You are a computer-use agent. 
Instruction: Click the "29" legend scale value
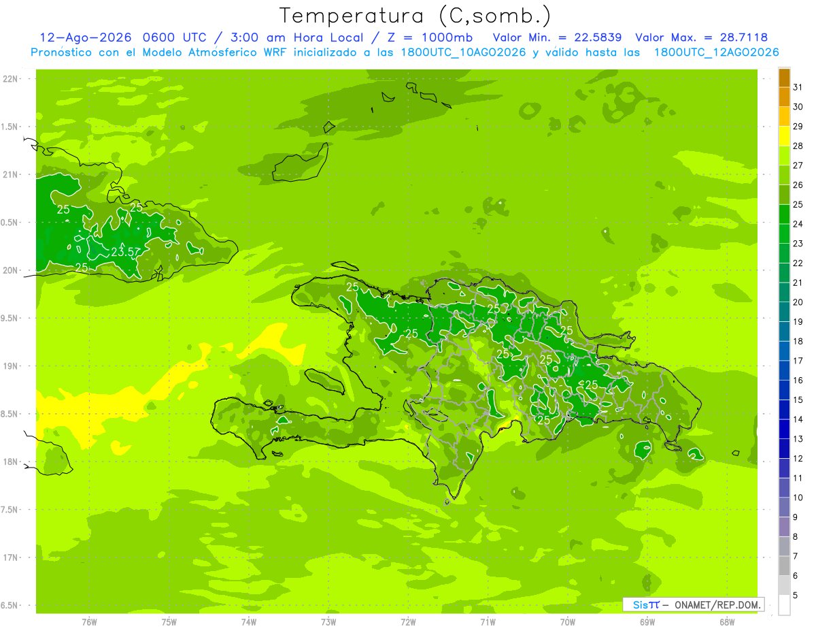click(799, 127)
